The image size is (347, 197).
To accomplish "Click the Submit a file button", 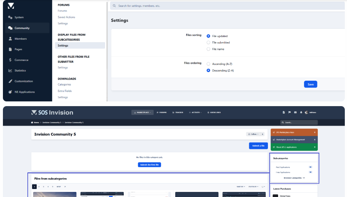I will [x=258, y=146].
